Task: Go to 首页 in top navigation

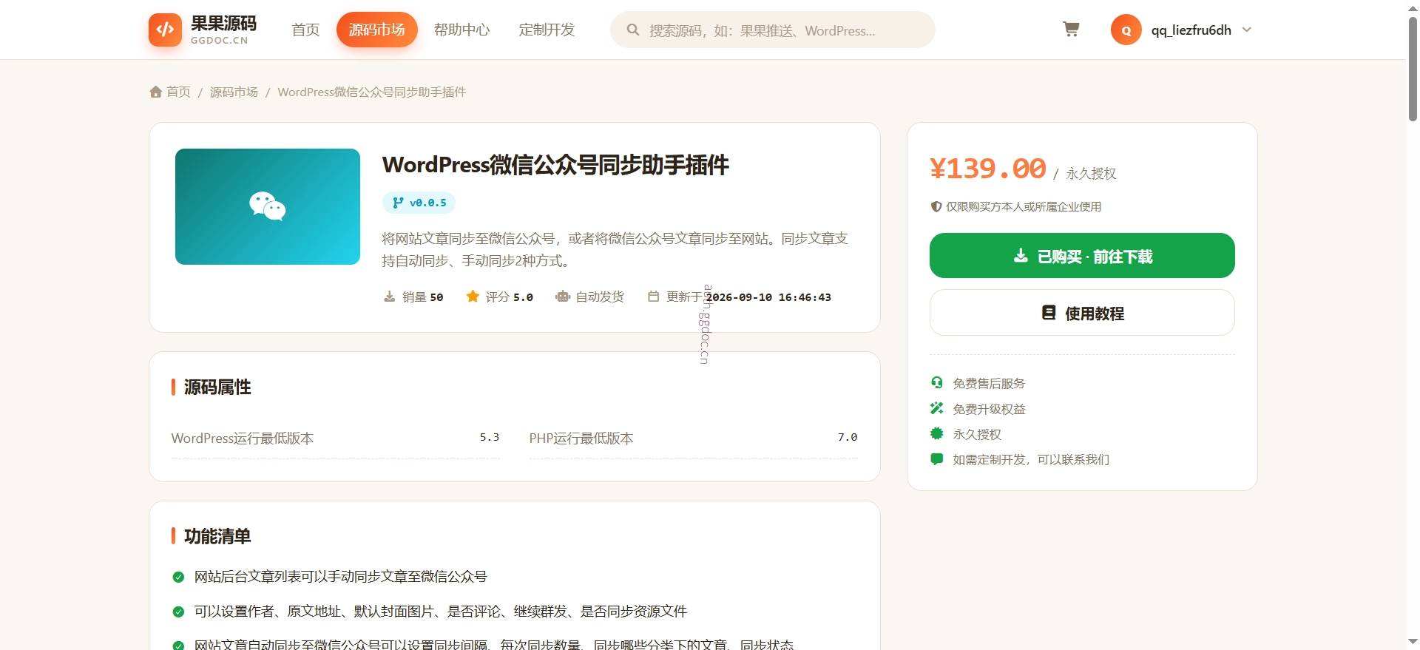Action: [305, 30]
